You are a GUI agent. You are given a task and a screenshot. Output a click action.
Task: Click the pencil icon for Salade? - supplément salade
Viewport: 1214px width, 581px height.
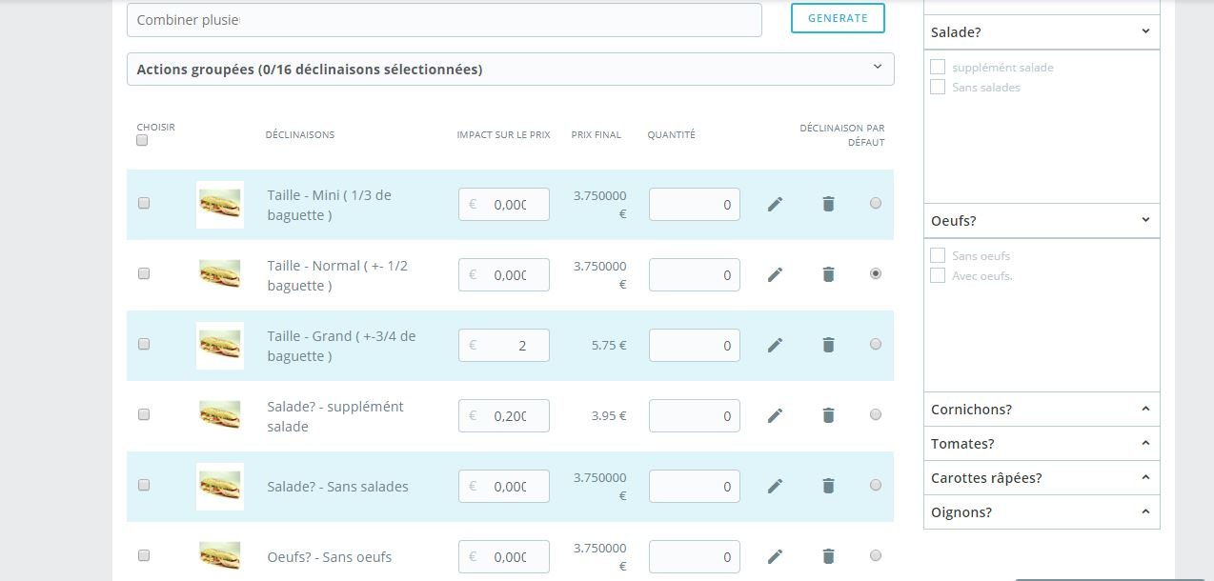[x=775, y=415]
